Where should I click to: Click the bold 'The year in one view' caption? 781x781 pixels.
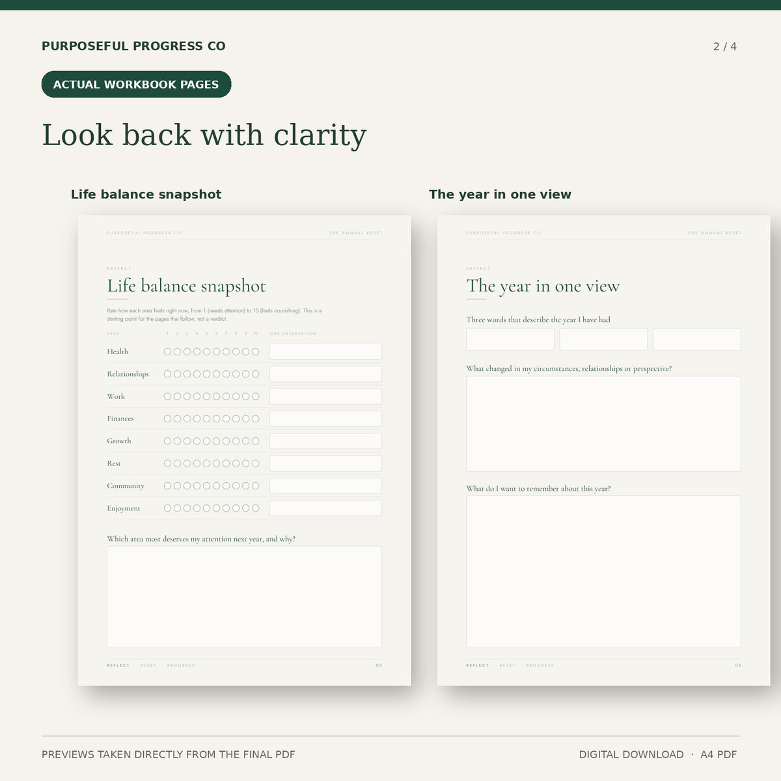500,195
